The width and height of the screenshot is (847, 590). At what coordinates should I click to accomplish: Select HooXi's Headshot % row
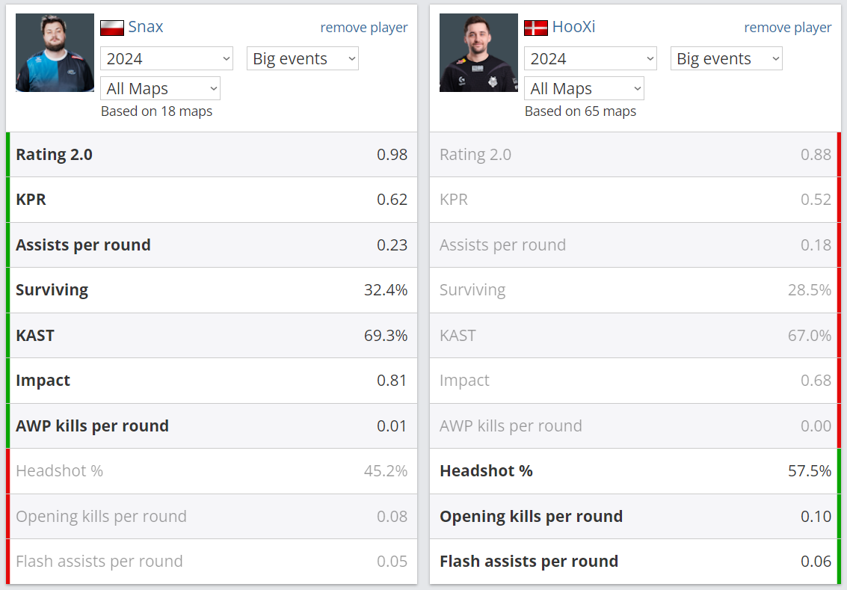(635, 471)
